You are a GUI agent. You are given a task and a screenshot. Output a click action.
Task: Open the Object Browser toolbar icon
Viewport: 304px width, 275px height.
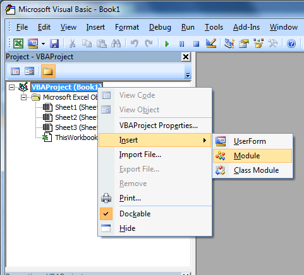pos(258,44)
